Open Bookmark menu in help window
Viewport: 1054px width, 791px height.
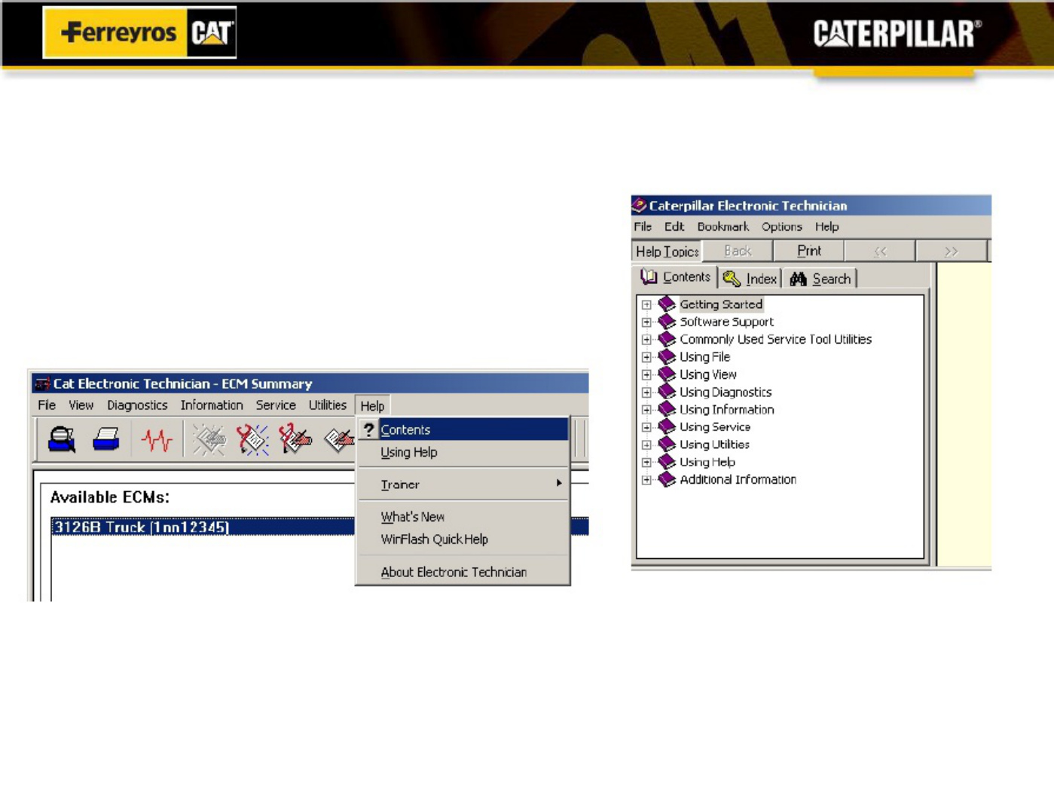pyautogui.click(x=723, y=227)
